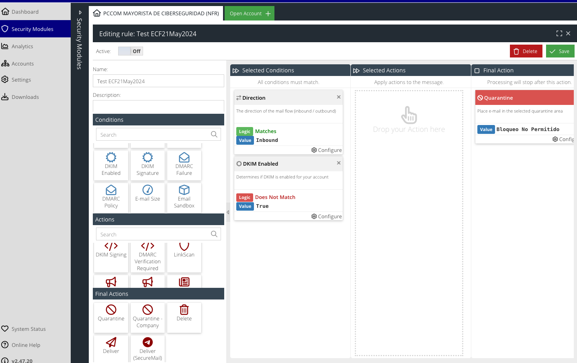Select the DKIM Enabled condition icon
This screenshot has height=363, width=577.
click(111, 158)
